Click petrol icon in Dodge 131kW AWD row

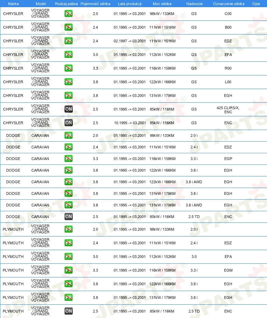[x=69, y=205]
